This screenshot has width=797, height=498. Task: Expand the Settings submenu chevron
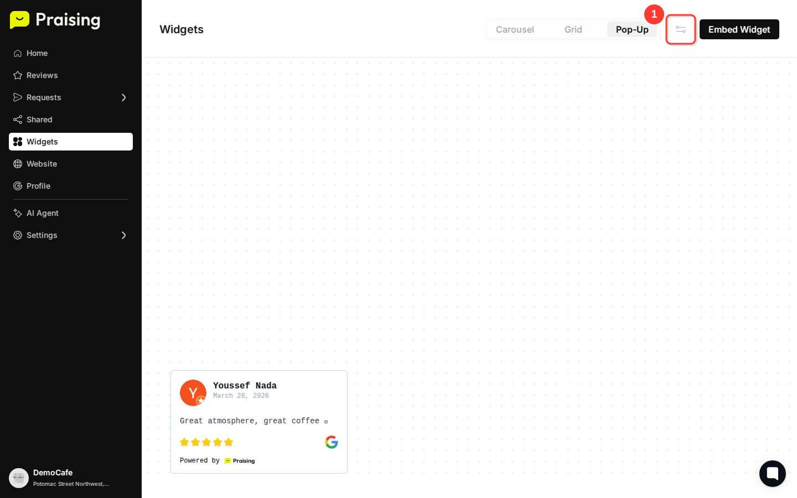tap(123, 235)
